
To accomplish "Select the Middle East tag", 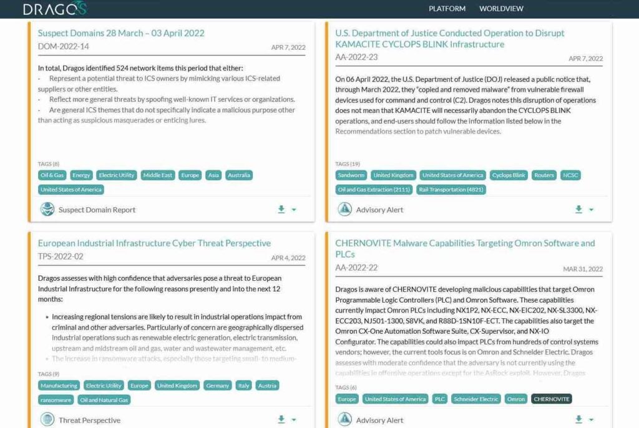I will tap(158, 175).
